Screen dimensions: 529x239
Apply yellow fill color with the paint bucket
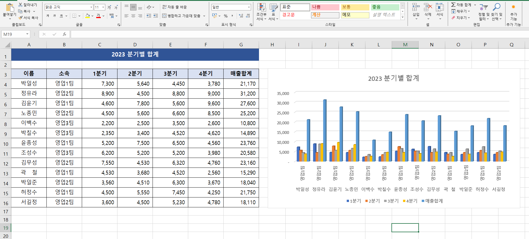tap(88, 16)
